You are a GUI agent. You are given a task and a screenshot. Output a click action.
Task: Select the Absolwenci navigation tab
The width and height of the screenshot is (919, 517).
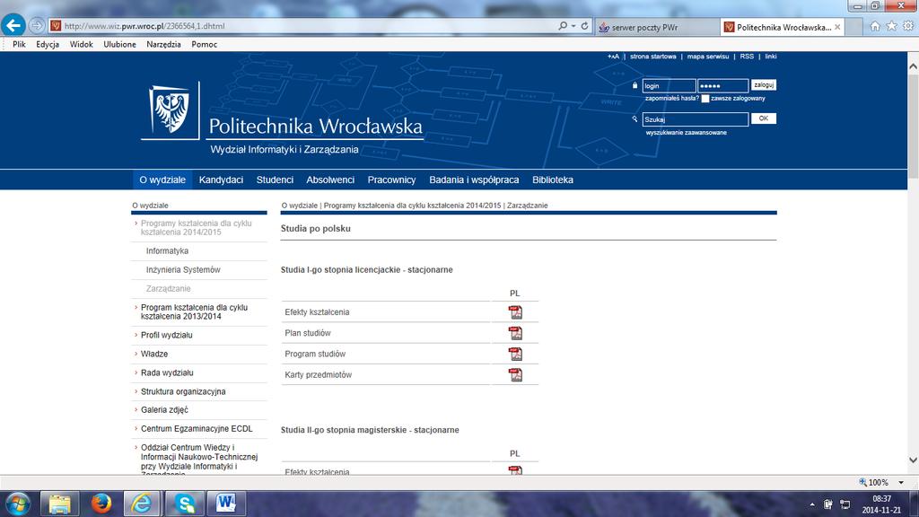(x=330, y=180)
